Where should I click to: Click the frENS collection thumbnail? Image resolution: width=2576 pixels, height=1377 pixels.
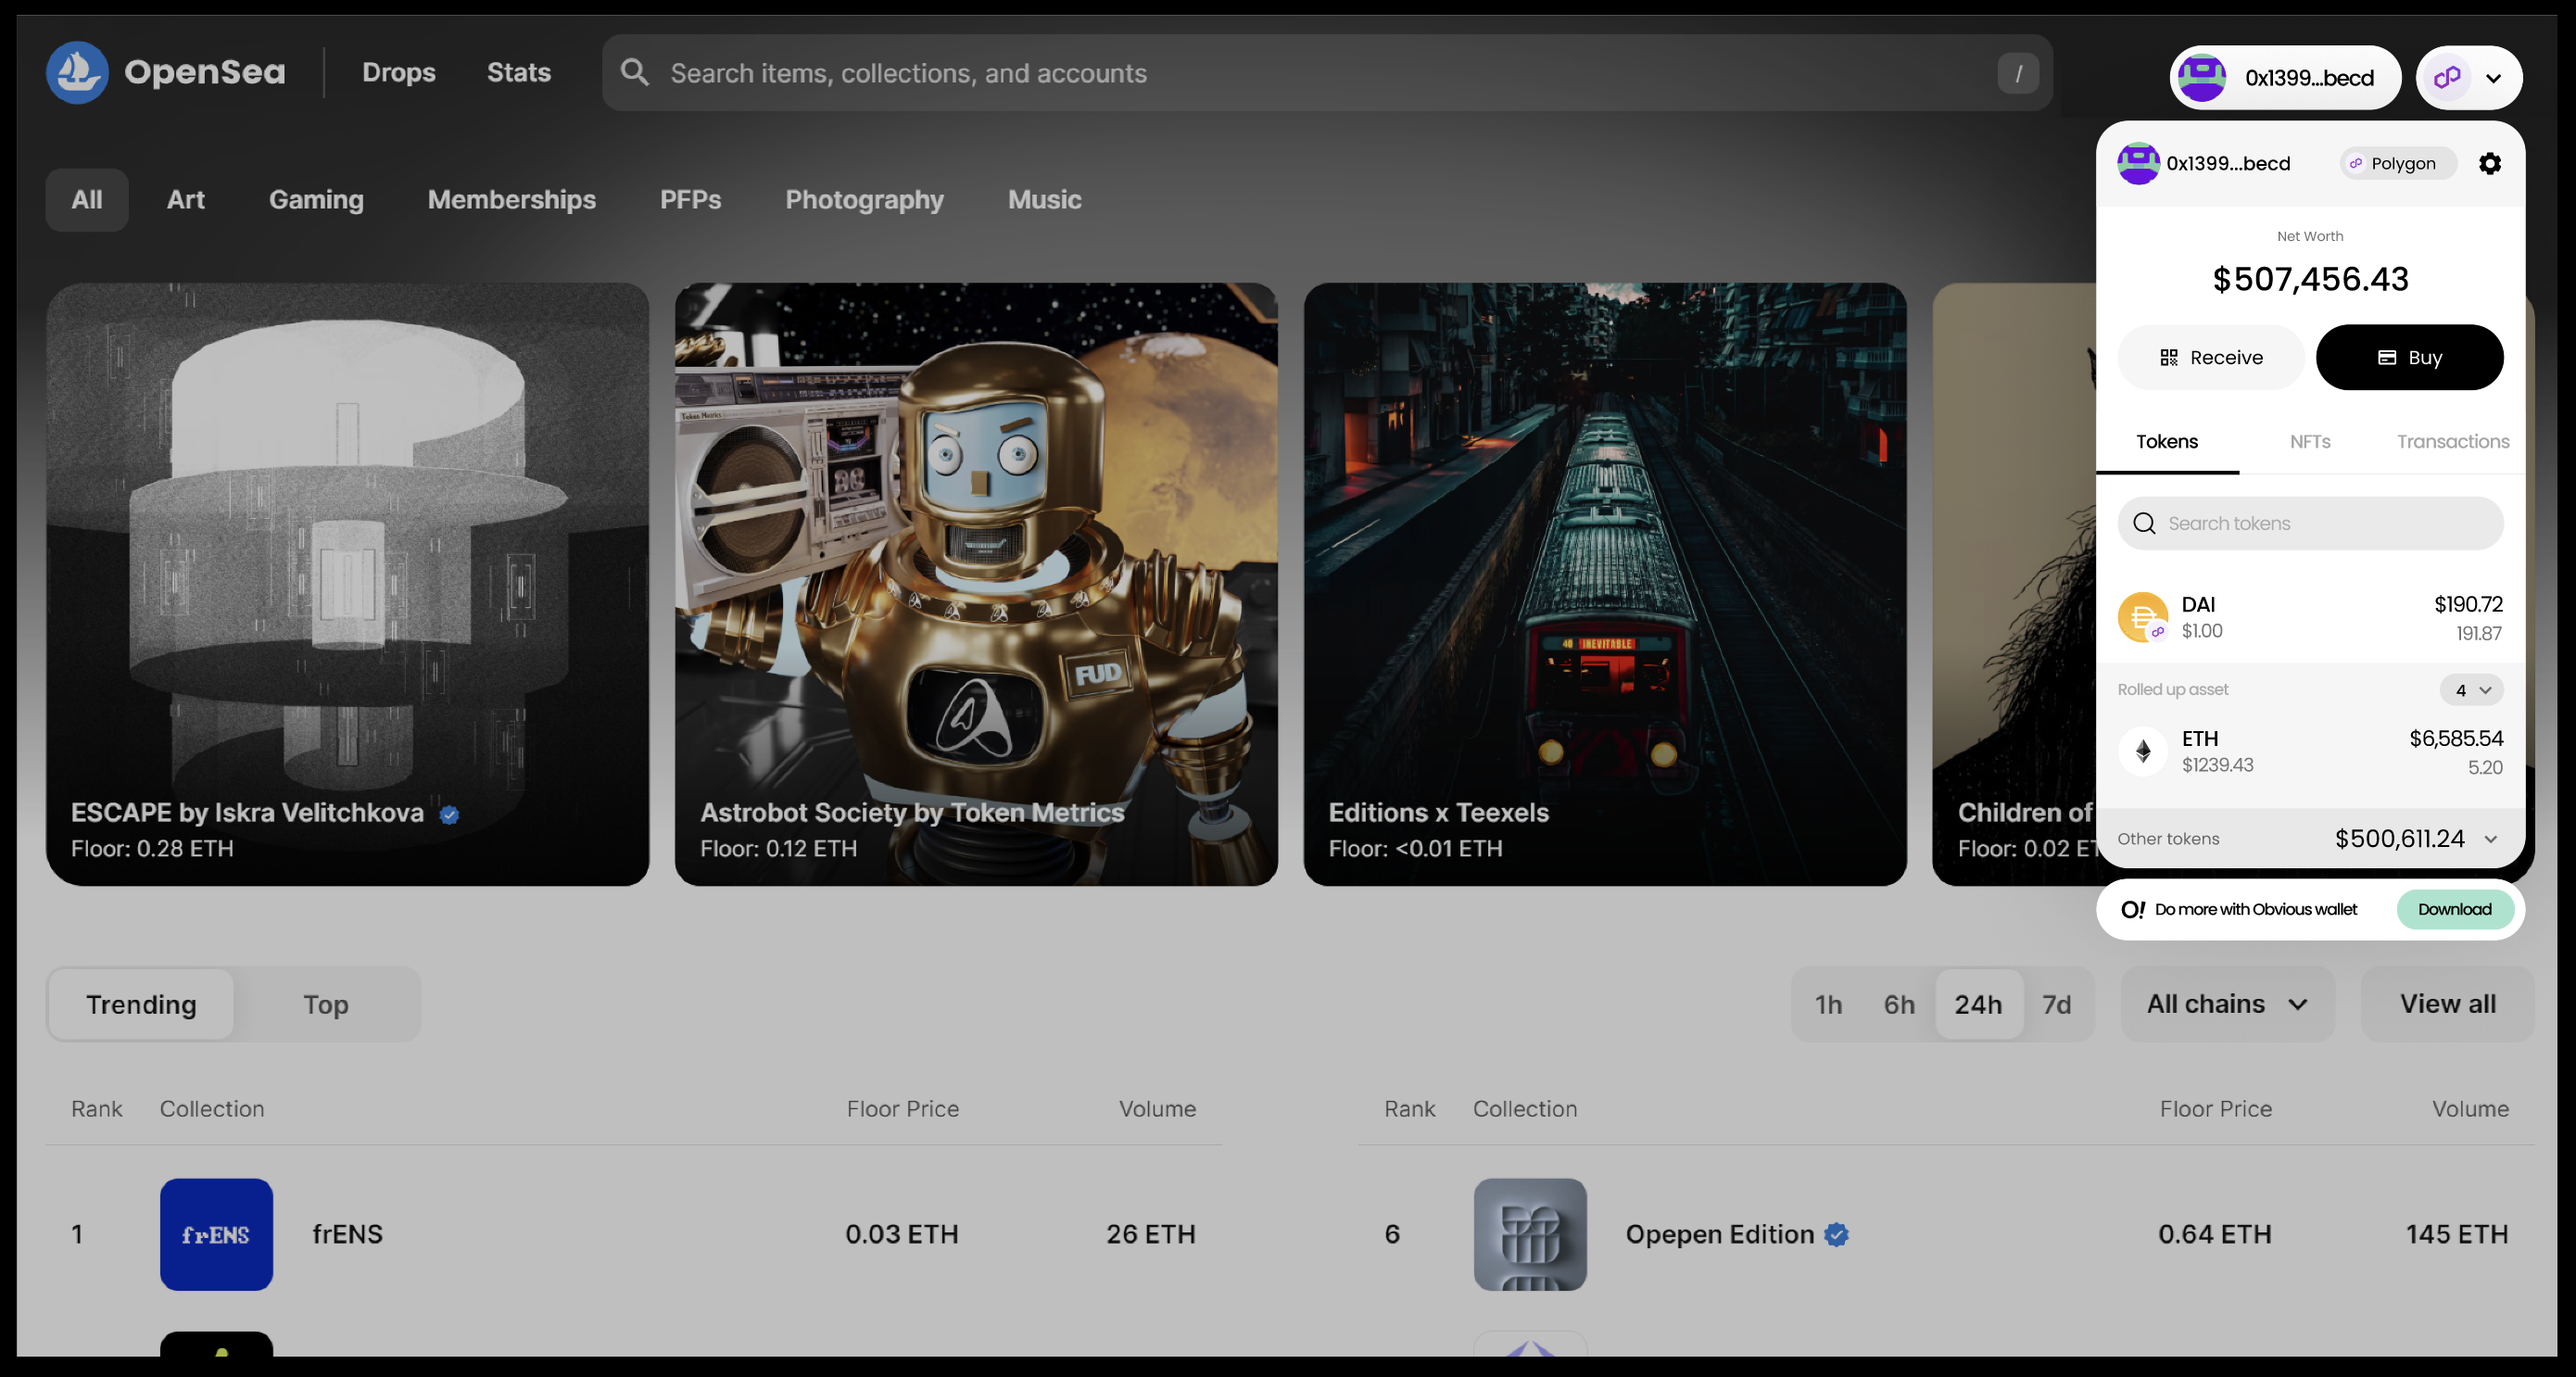click(216, 1234)
